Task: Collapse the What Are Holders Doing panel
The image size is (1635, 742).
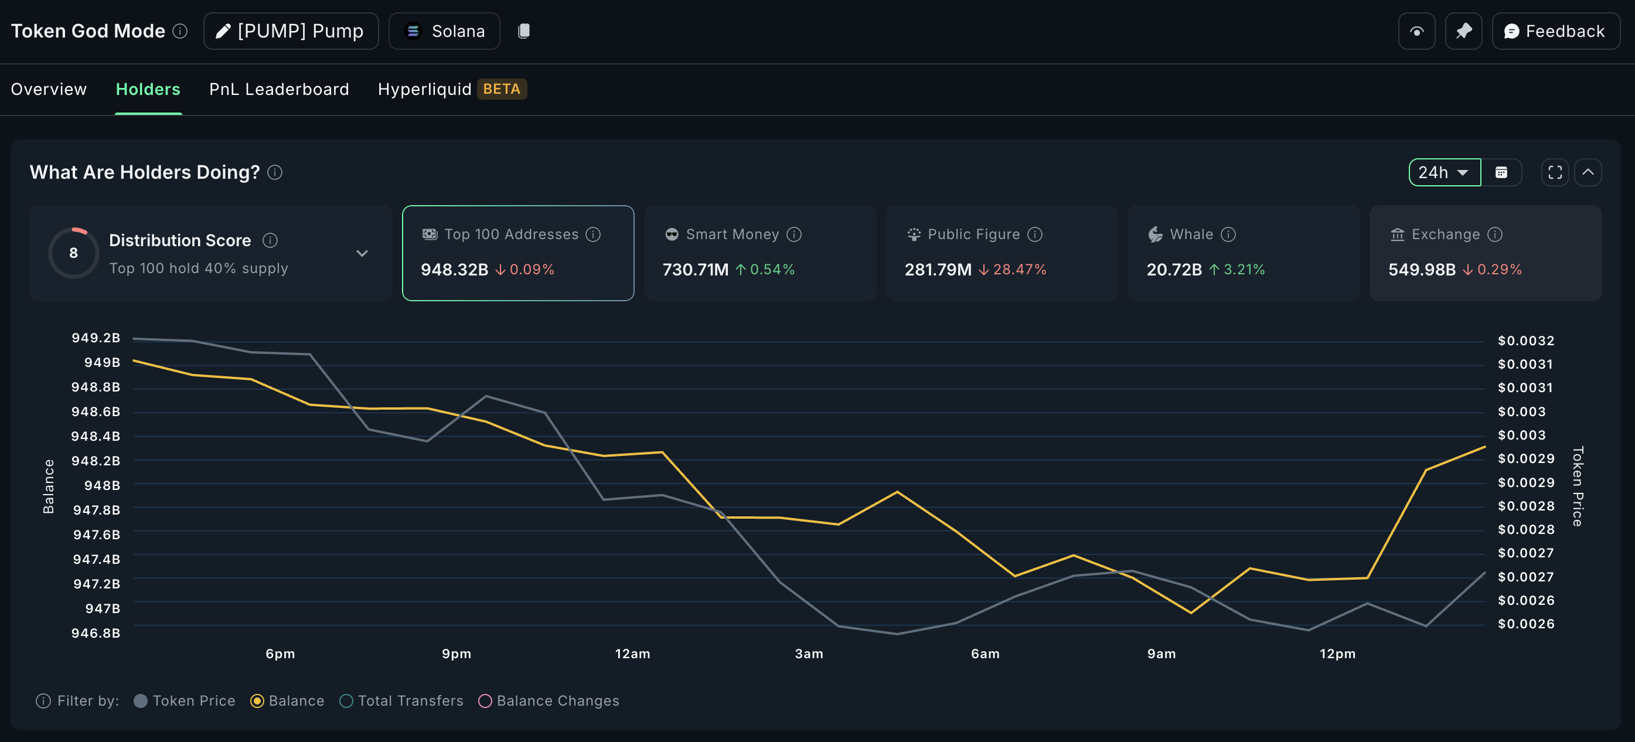Action: coord(1589,171)
